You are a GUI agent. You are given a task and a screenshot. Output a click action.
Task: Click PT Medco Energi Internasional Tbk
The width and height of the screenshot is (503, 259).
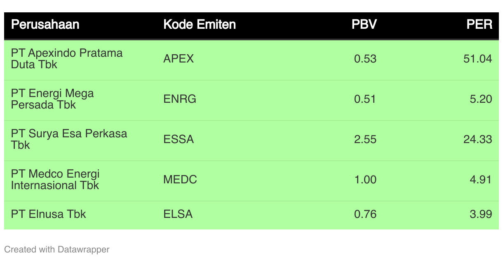tap(55, 180)
